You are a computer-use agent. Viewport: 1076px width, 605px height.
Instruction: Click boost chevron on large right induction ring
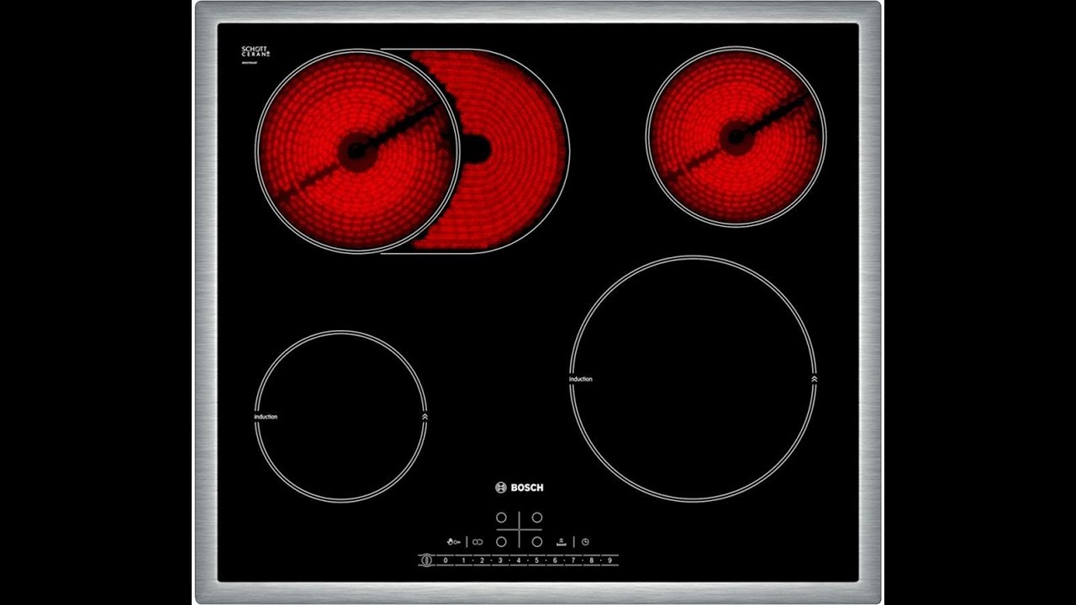[815, 380]
